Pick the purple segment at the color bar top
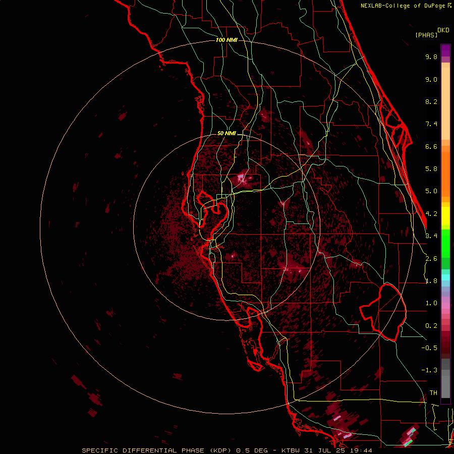The height and width of the screenshot is (454, 454). point(445,50)
